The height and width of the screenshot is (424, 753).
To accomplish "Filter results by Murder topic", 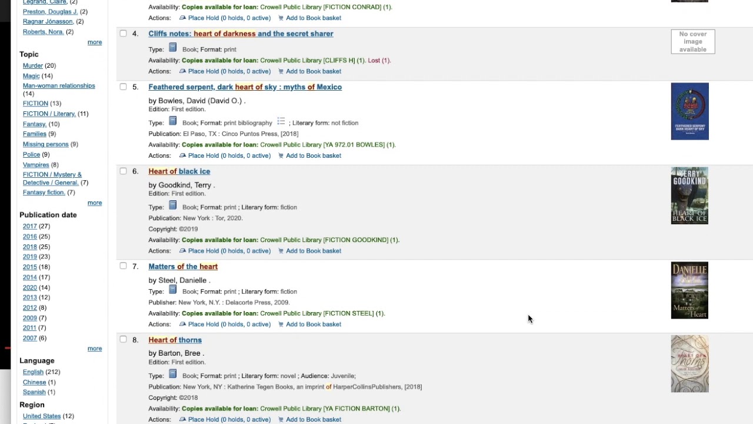I will (x=32, y=65).
